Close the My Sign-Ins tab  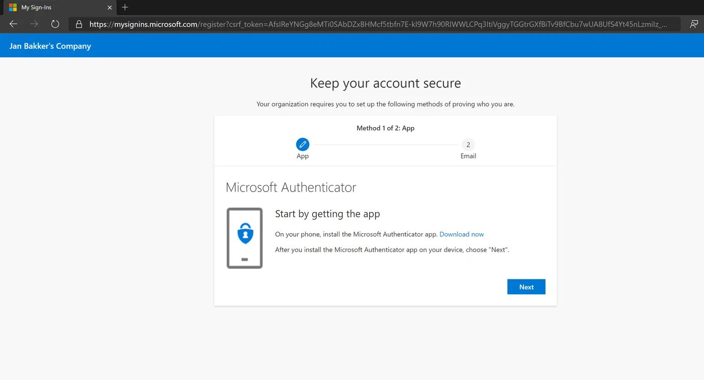(x=110, y=8)
